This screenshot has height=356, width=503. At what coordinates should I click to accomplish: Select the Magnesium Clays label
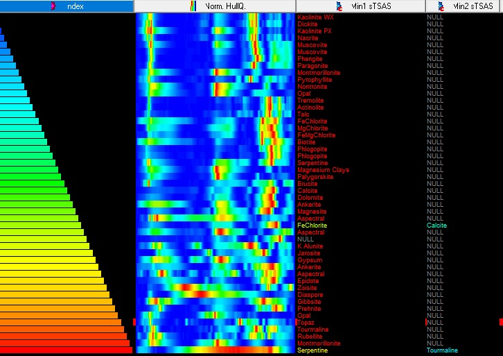(x=323, y=170)
